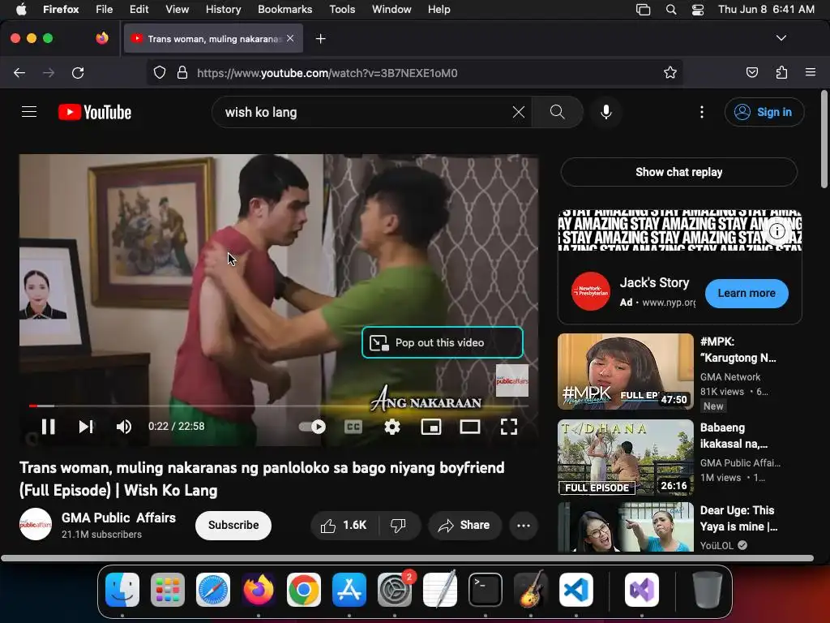830x623 pixels.
Task: Open the Window menu
Action: pyautogui.click(x=391, y=9)
